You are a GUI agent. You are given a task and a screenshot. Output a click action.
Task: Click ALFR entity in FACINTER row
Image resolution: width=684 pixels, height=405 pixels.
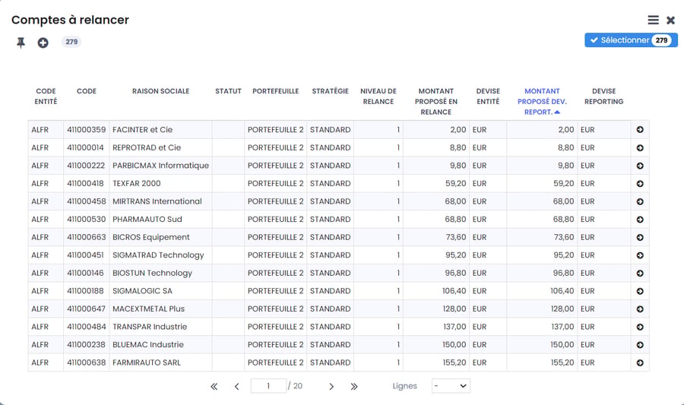(x=40, y=130)
